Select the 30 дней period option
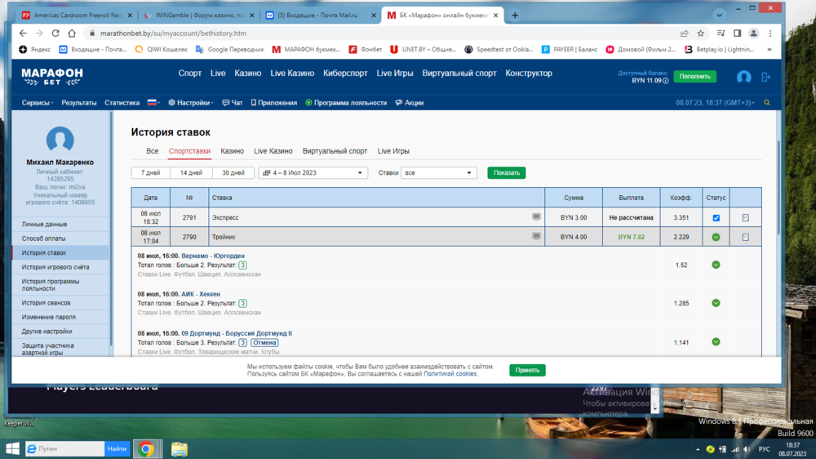 233,173
